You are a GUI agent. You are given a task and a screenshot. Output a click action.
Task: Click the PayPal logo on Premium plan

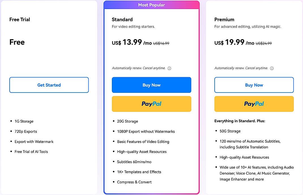254,104
